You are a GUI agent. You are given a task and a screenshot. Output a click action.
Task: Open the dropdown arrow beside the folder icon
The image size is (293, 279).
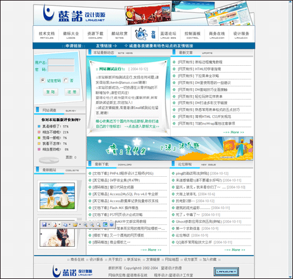(x=80, y=224)
